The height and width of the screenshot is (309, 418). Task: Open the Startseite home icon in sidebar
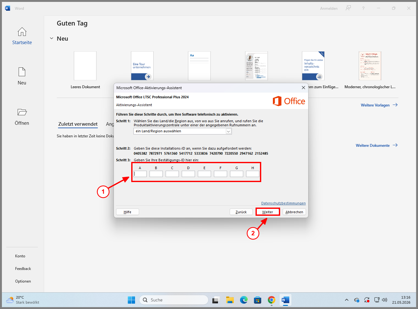coord(22,32)
